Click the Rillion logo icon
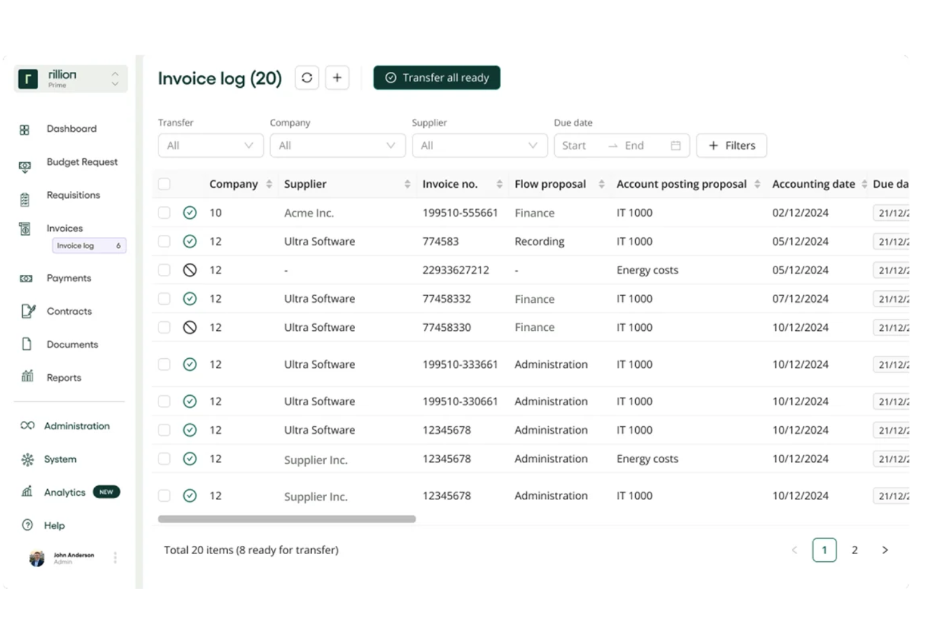The height and width of the screenshot is (628, 942). [x=28, y=79]
